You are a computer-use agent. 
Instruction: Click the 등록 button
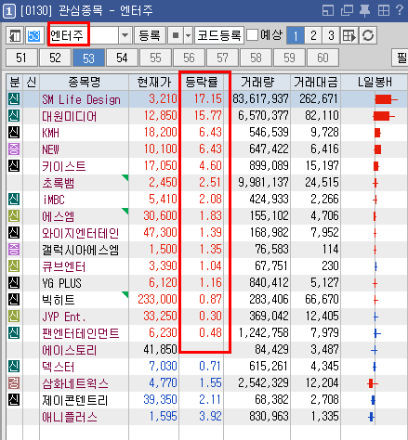tap(150, 35)
